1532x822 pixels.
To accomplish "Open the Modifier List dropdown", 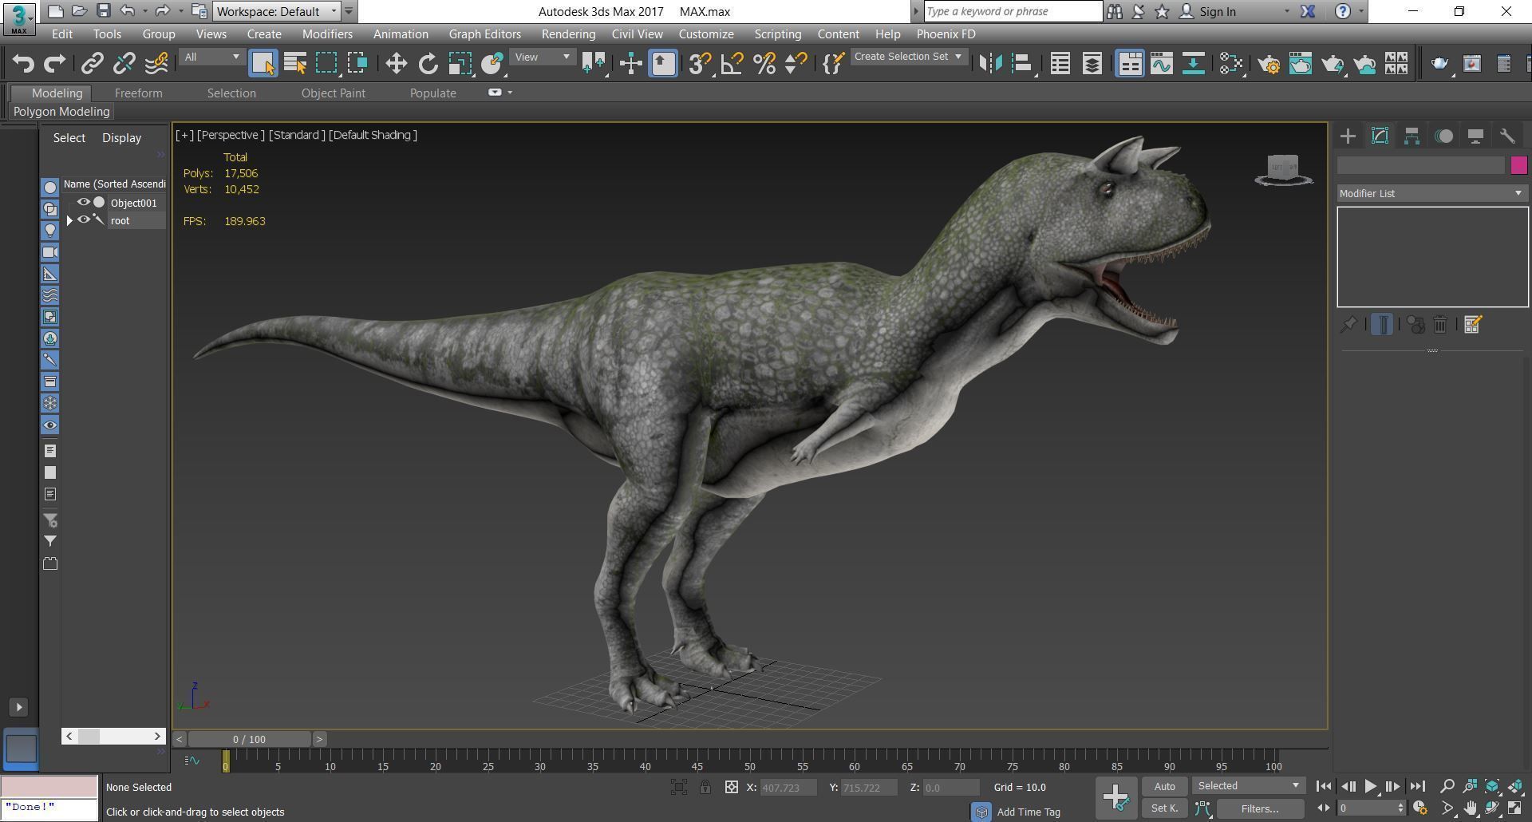I will (x=1431, y=193).
